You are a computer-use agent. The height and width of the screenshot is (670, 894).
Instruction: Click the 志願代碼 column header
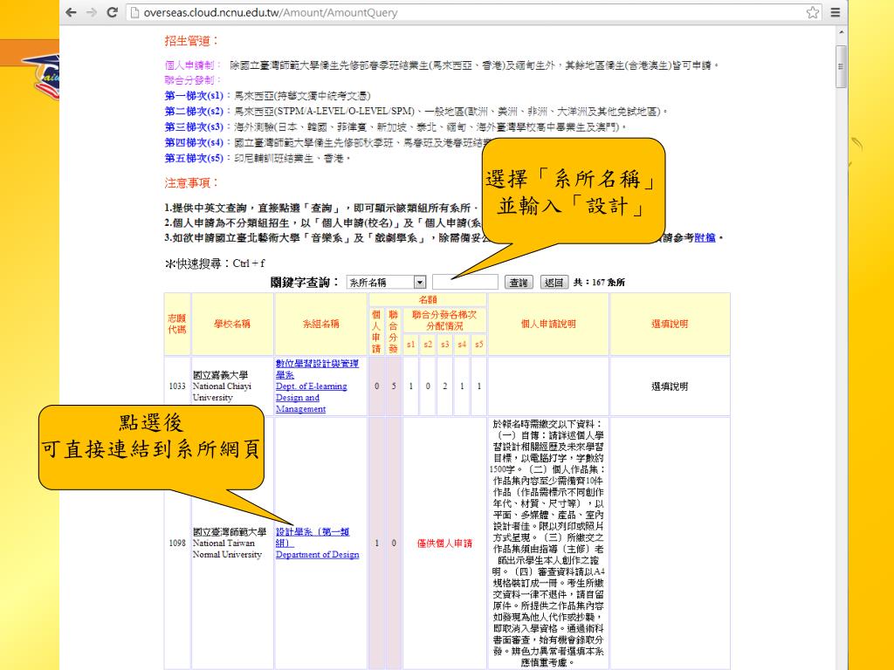pyautogui.click(x=176, y=324)
